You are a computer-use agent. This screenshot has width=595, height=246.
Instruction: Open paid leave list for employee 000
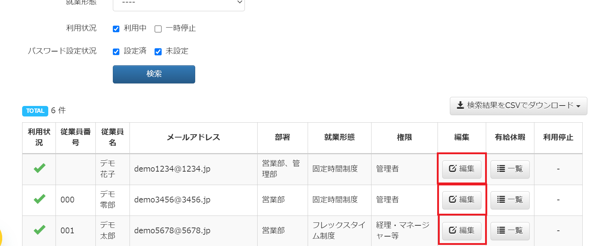point(510,200)
